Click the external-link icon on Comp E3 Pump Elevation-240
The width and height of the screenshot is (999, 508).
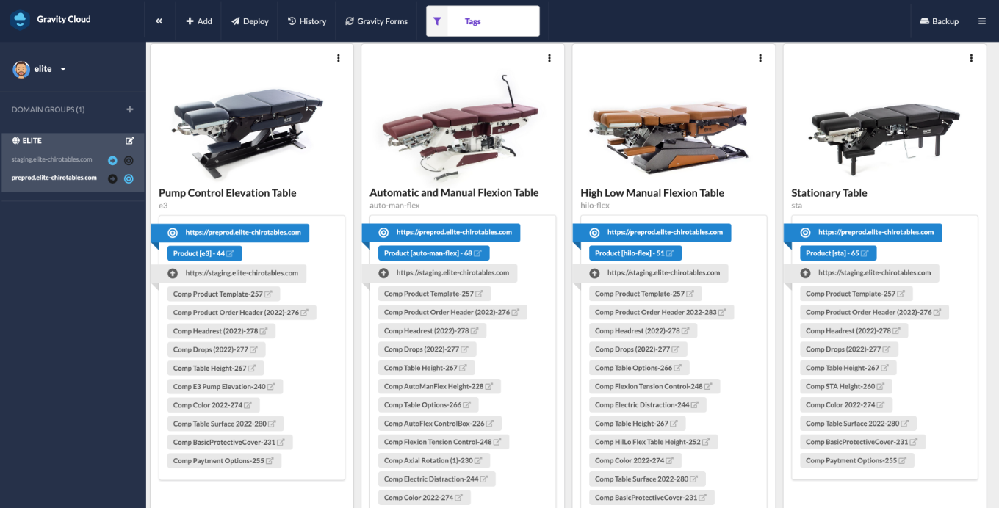(x=271, y=387)
